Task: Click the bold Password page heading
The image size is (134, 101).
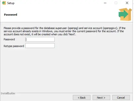Action: 10,15
